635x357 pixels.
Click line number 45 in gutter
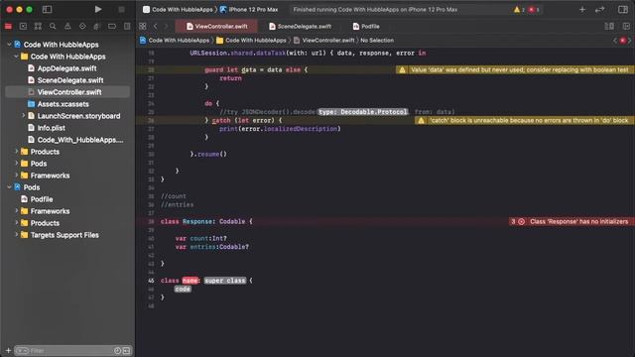pyautogui.click(x=151, y=280)
